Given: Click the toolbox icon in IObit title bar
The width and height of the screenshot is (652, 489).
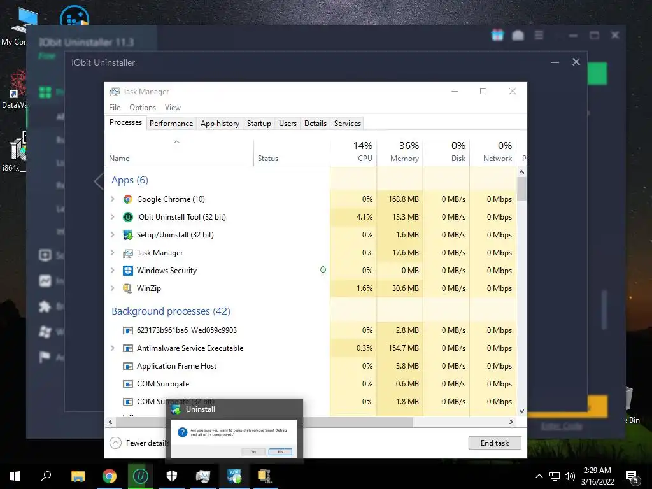Looking at the screenshot, I should 518,36.
